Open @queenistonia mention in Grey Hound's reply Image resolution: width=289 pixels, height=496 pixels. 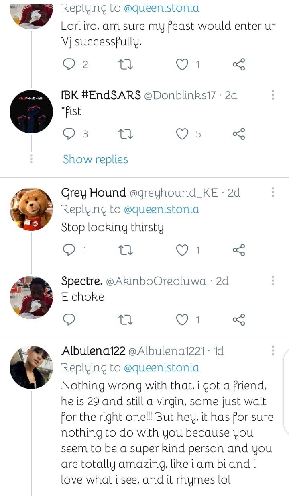point(161,209)
